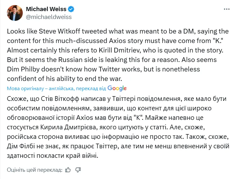
Task: Rate the translation with thumbs down
Action: coord(78,170)
